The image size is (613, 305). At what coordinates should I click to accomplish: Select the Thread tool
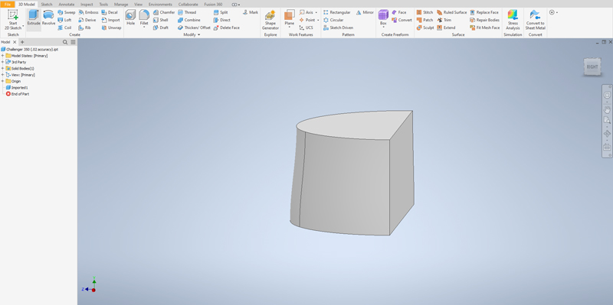187,12
